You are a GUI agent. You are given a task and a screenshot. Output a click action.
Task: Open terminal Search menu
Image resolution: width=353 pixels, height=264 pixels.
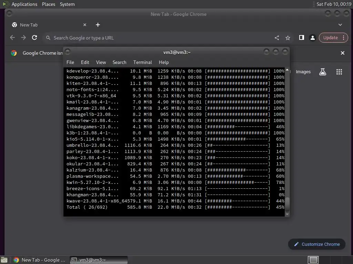tap(119, 63)
